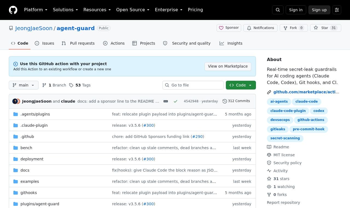This screenshot has height=208, width=350.
Task: Click the Sign up button
Action: (319, 10)
